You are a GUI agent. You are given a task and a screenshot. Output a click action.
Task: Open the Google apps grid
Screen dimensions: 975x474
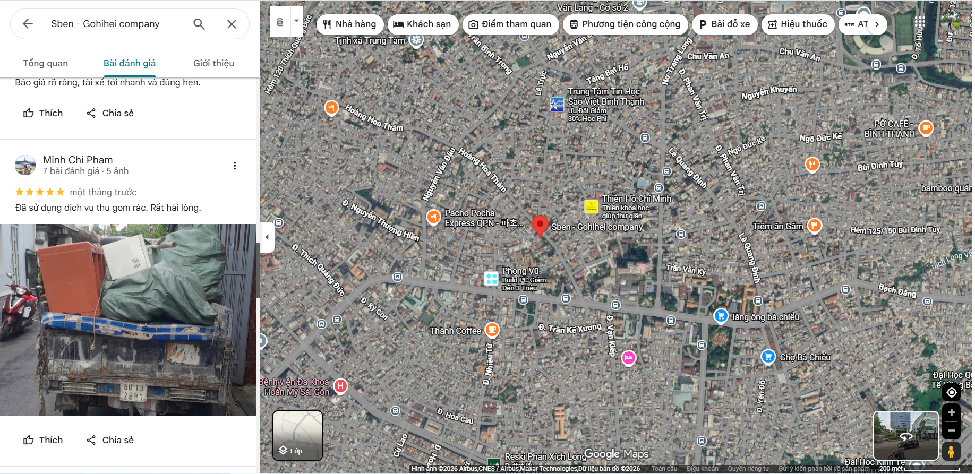pyautogui.click(x=920, y=22)
